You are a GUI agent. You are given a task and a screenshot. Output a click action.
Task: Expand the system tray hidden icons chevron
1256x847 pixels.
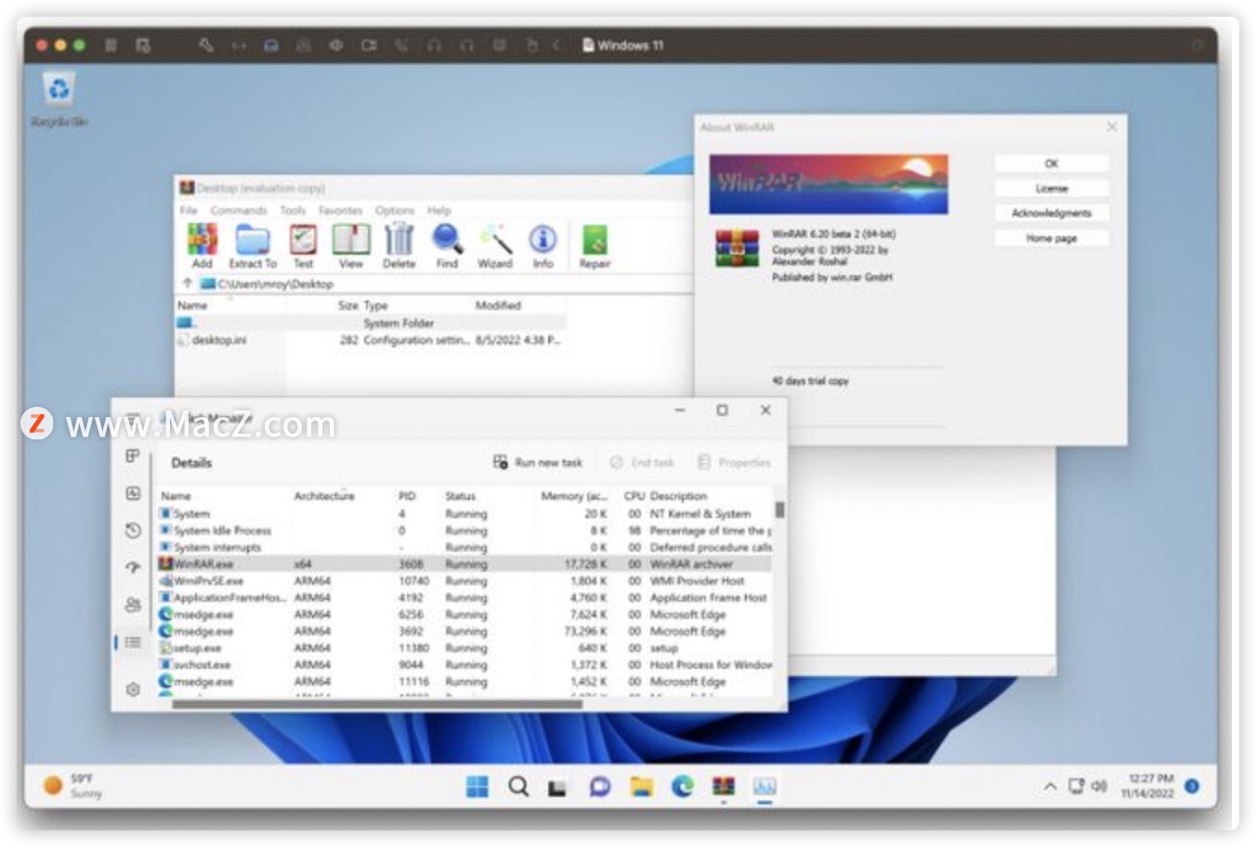(1050, 787)
